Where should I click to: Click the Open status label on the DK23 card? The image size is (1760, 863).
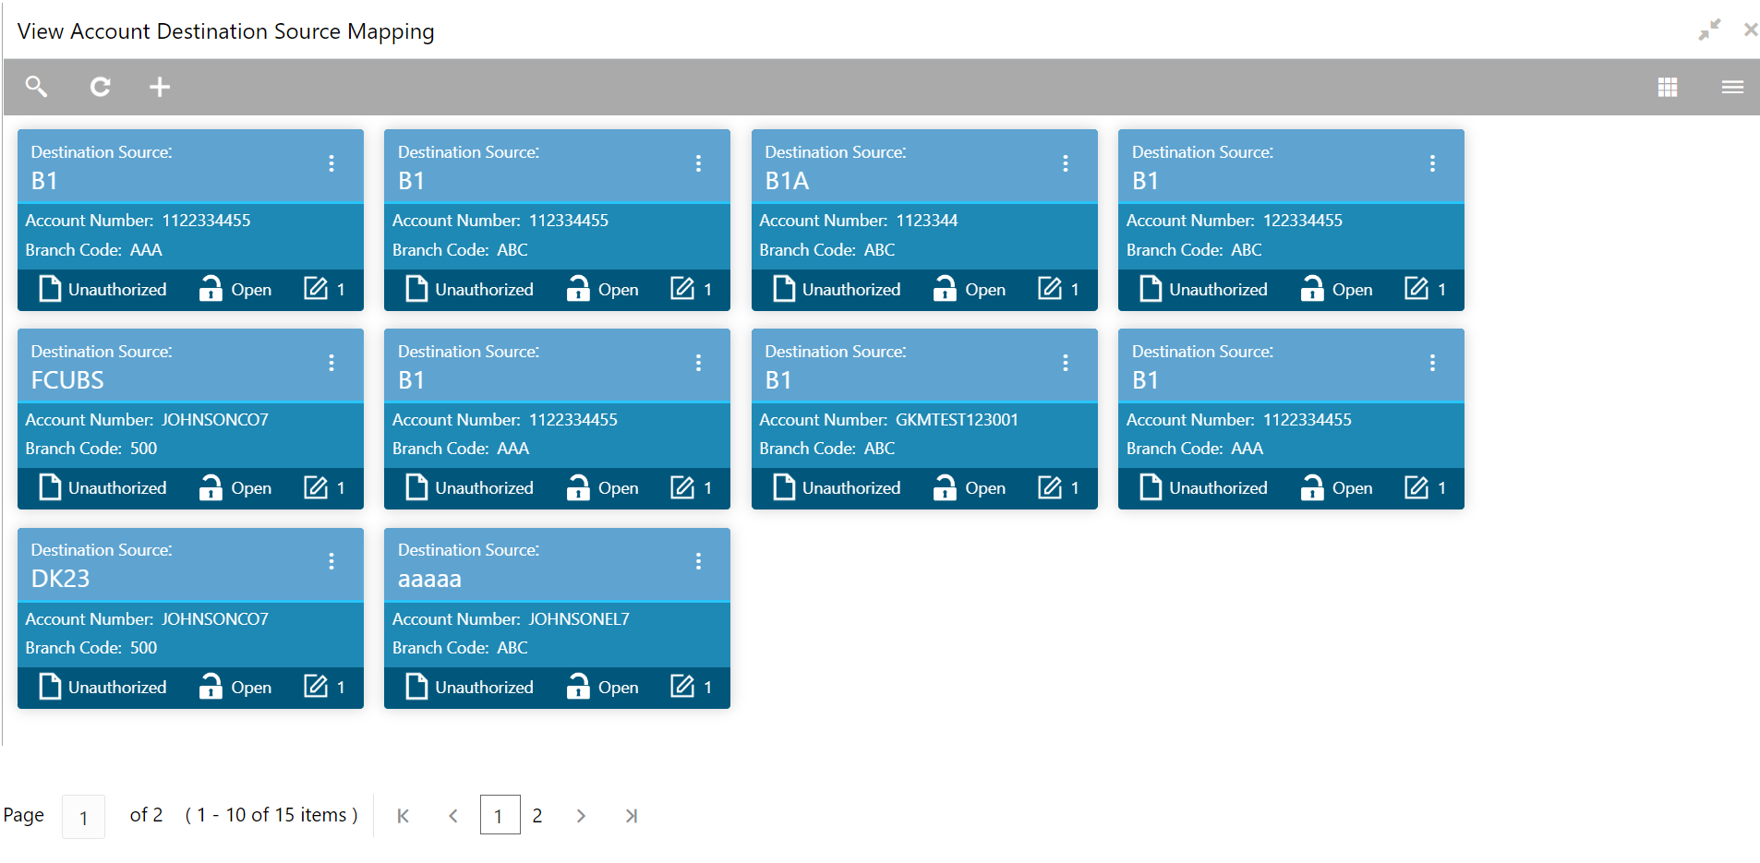(251, 688)
